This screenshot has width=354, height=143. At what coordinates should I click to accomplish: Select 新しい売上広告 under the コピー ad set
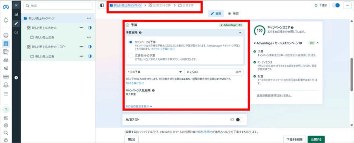(x=58, y=56)
